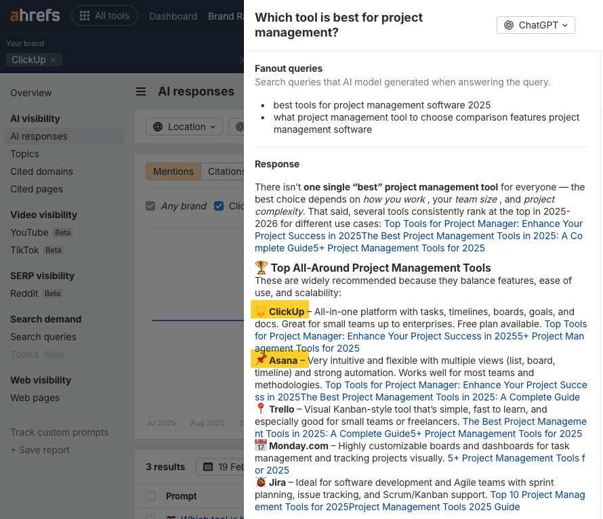Viewport: 603px width, 519px height.
Task: Switch to the Citations tab
Action: tap(228, 171)
